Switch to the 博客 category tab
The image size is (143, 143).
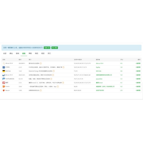(x=30, y=53)
